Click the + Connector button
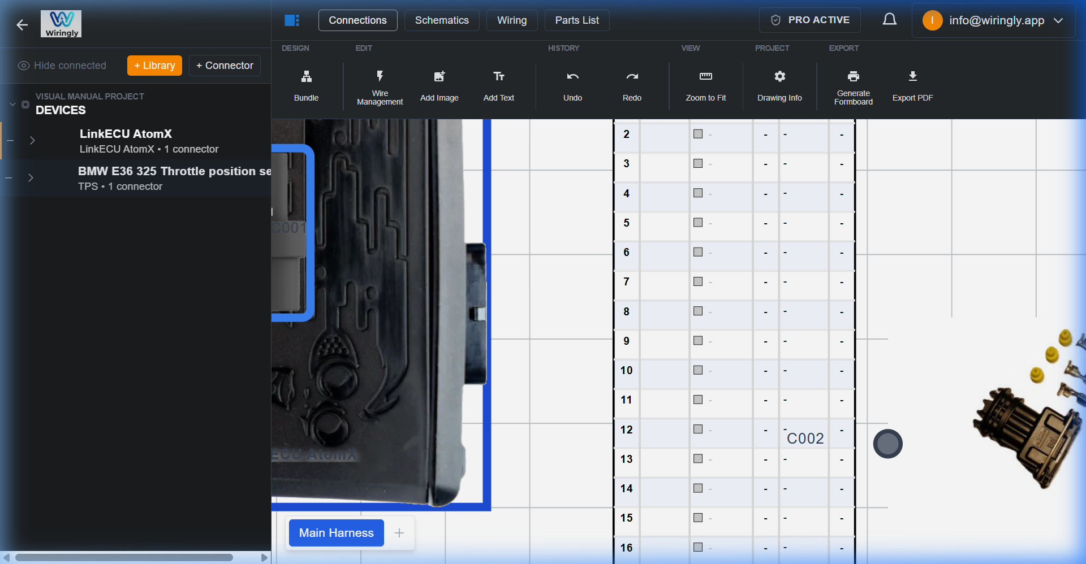The image size is (1086, 564). pyautogui.click(x=225, y=66)
